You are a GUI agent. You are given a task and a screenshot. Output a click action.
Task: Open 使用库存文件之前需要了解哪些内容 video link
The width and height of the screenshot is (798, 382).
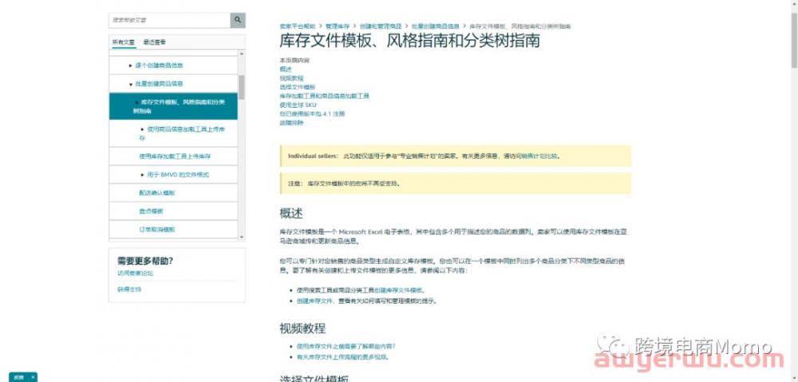346,346
